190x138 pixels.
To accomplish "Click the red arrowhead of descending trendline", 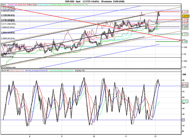I will point(180,40).
